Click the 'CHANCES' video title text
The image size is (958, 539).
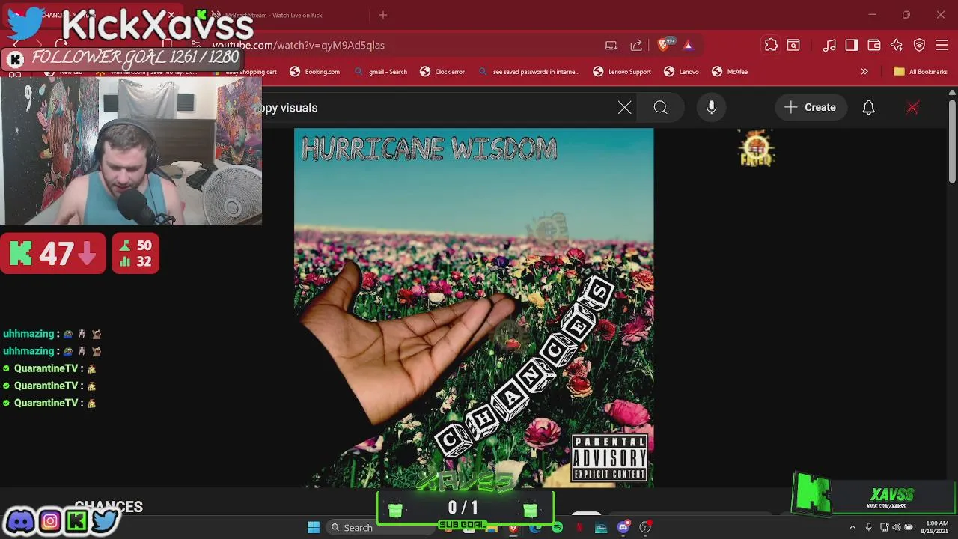[109, 507]
